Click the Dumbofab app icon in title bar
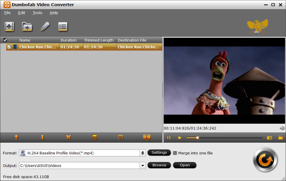This screenshot has width=286, height=181. tap(7, 5)
